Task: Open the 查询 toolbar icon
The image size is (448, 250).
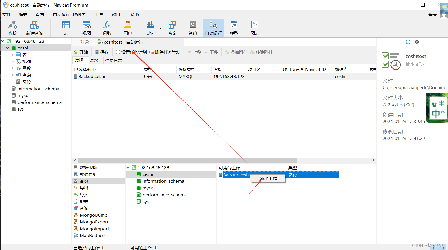Action: coord(172,28)
